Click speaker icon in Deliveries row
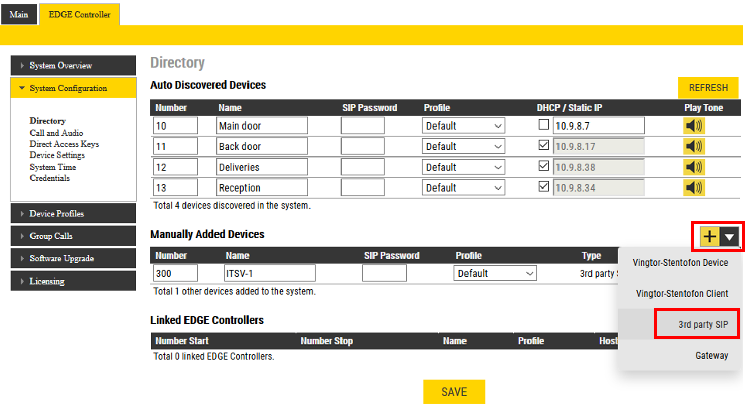Viewport: 745px width, 408px height. [694, 167]
